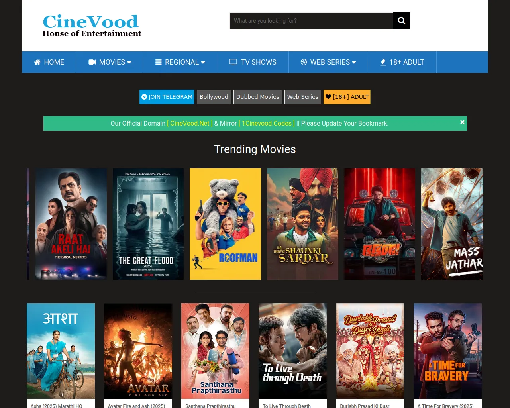Open the To Live Through Death poster
Screen dimensions: 510x408
pos(292,351)
